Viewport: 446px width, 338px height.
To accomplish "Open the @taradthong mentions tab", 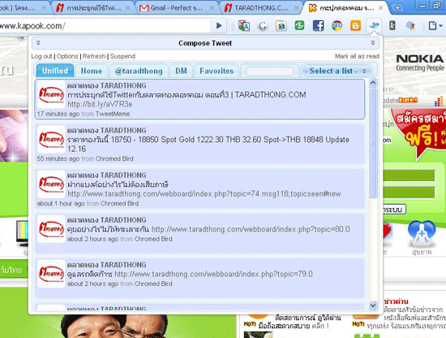I will point(139,71).
